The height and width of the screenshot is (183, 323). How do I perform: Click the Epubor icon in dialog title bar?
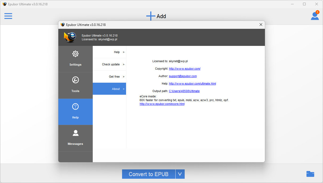tap(63, 25)
